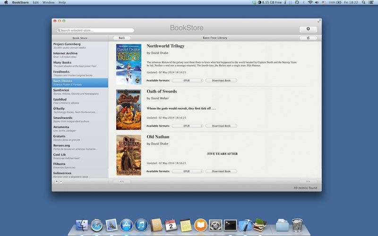This screenshot has width=378, height=236.
Task: Click the volume icon in the menu bar
Action: pos(317,2)
